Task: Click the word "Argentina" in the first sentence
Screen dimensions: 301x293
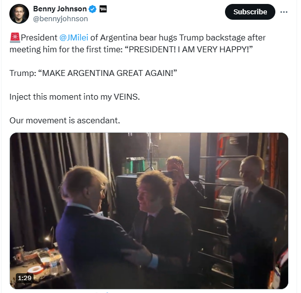Action: coord(122,37)
